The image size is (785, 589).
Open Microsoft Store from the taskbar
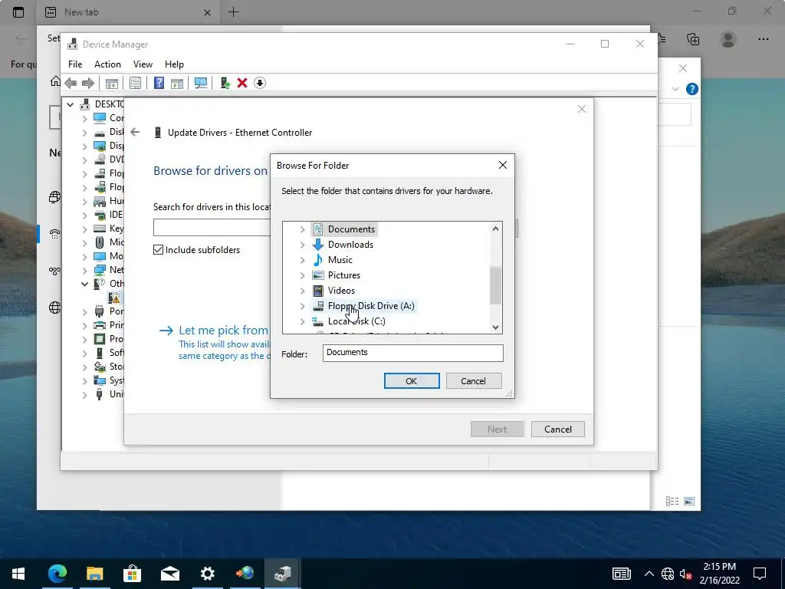(x=132, y=574)
